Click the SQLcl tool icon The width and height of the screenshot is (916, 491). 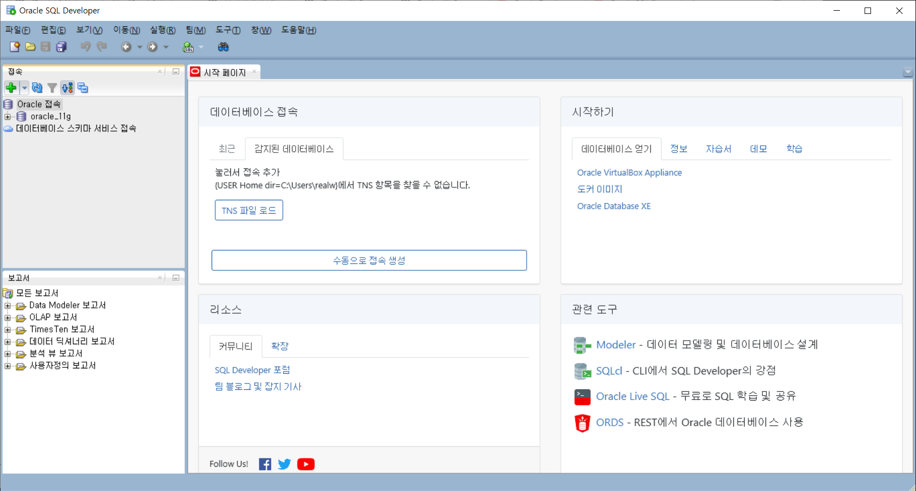pos(582,371)
